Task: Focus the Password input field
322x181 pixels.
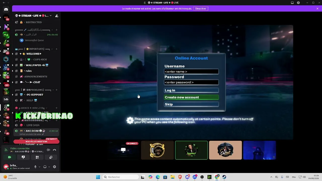Action: click(191, 82)
